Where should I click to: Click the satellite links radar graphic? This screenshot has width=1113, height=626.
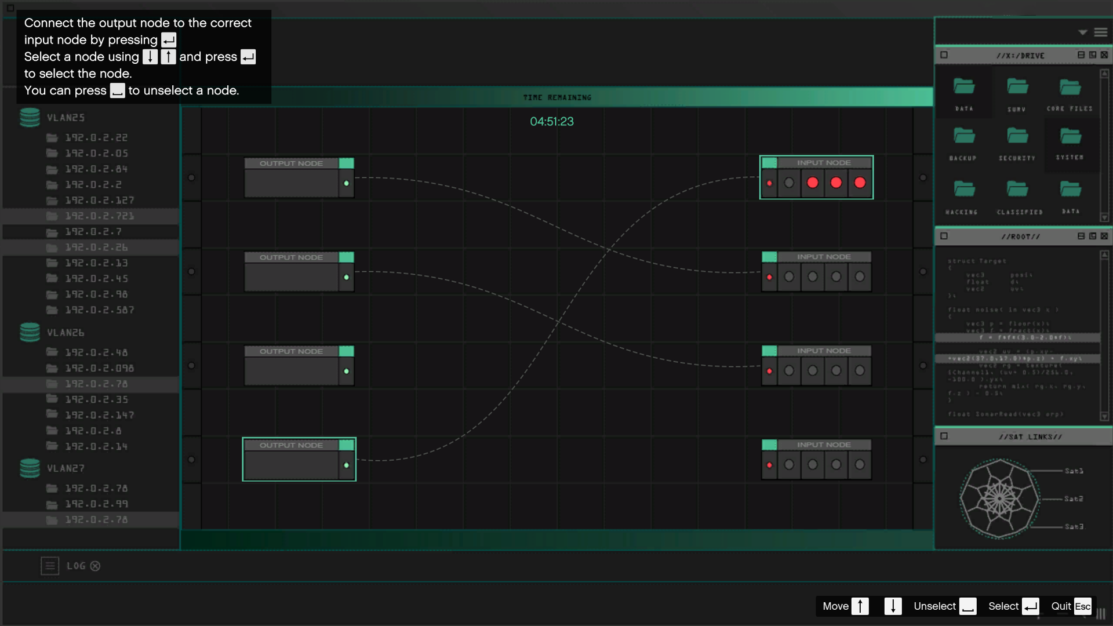click(999, 498)
